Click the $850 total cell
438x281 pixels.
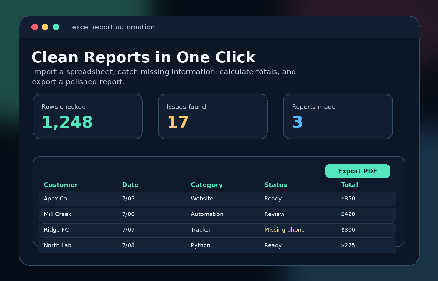(348, 199)
